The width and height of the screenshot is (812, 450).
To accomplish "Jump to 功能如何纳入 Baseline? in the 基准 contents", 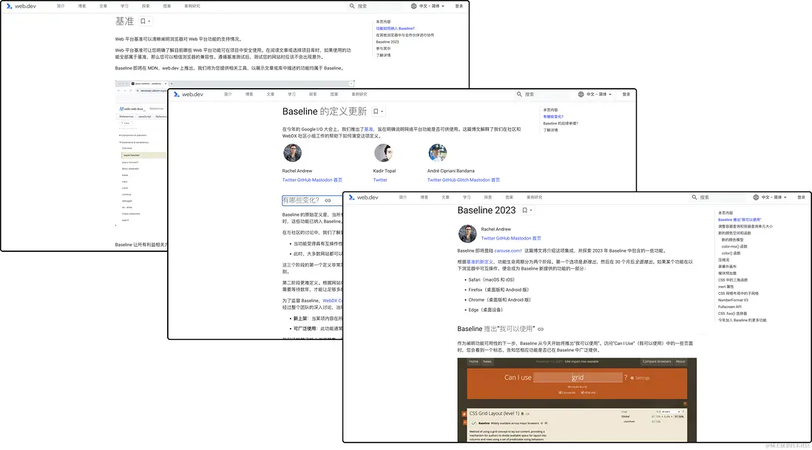I will 395,28.
